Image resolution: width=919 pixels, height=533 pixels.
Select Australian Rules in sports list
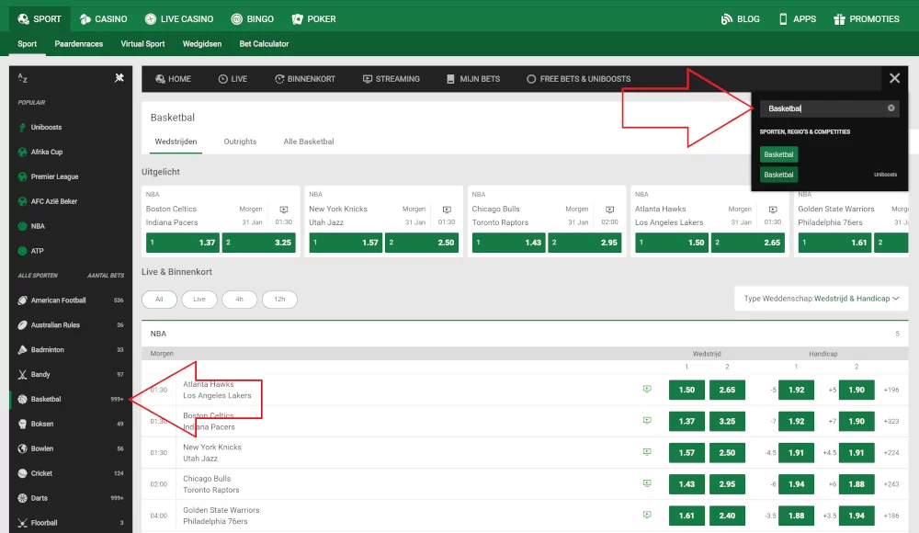[x=71, y=324]
